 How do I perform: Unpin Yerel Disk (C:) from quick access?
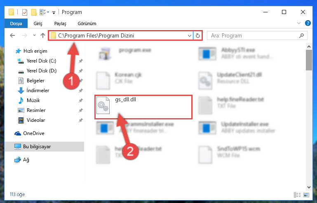(81, 61)
